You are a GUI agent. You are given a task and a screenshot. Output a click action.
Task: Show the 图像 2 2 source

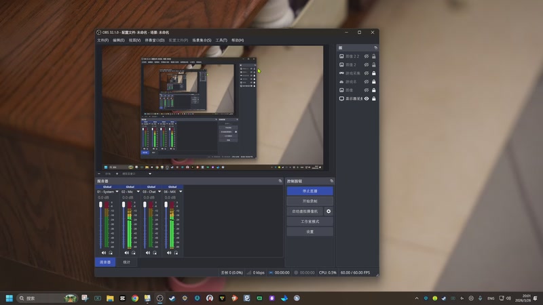[x=367, y=56]
